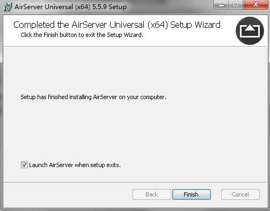This screenshot has height=211, width=270.
Task: Click the disabled Back button
Action: (x=152, y=194)
